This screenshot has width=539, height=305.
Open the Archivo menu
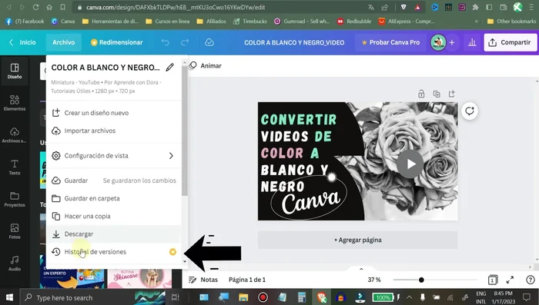[64, 42]
